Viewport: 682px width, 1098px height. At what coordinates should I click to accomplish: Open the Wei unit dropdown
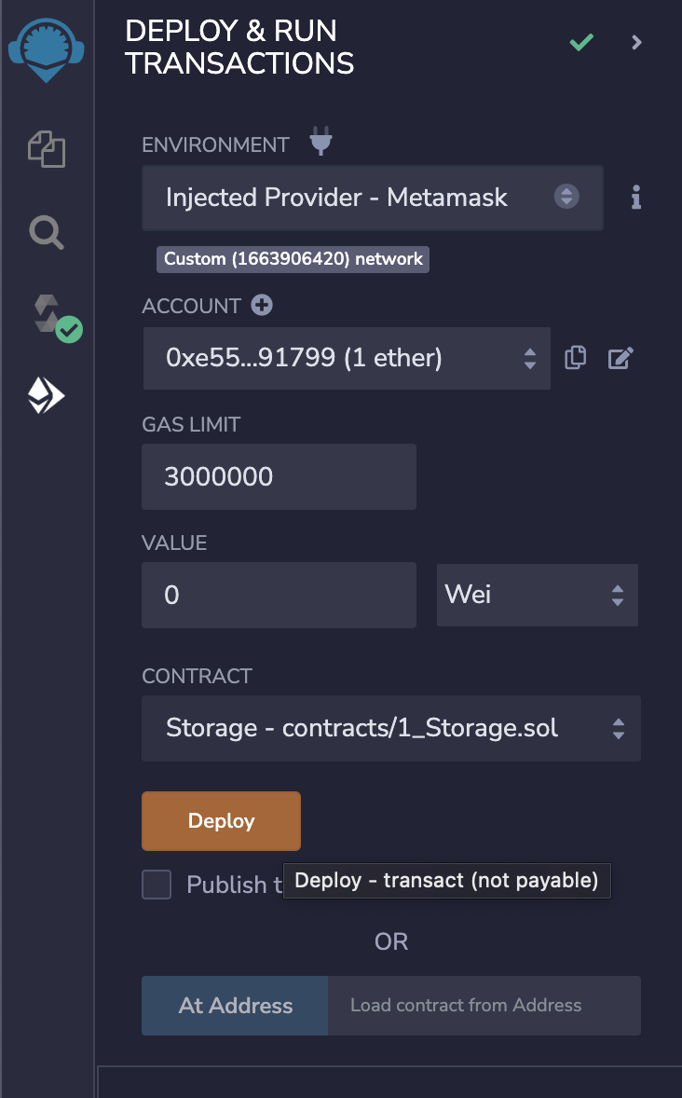point(537,595)
